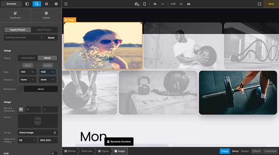This screenshot has height=155, width=279.
Task: Select a background color swatch
Action: coord(21,89)
